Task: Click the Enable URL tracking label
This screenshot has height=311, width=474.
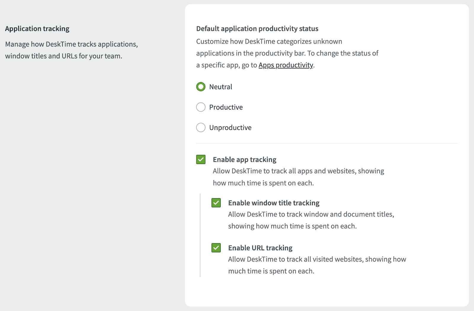Action: pyautogui.click(x=260, y=248)
